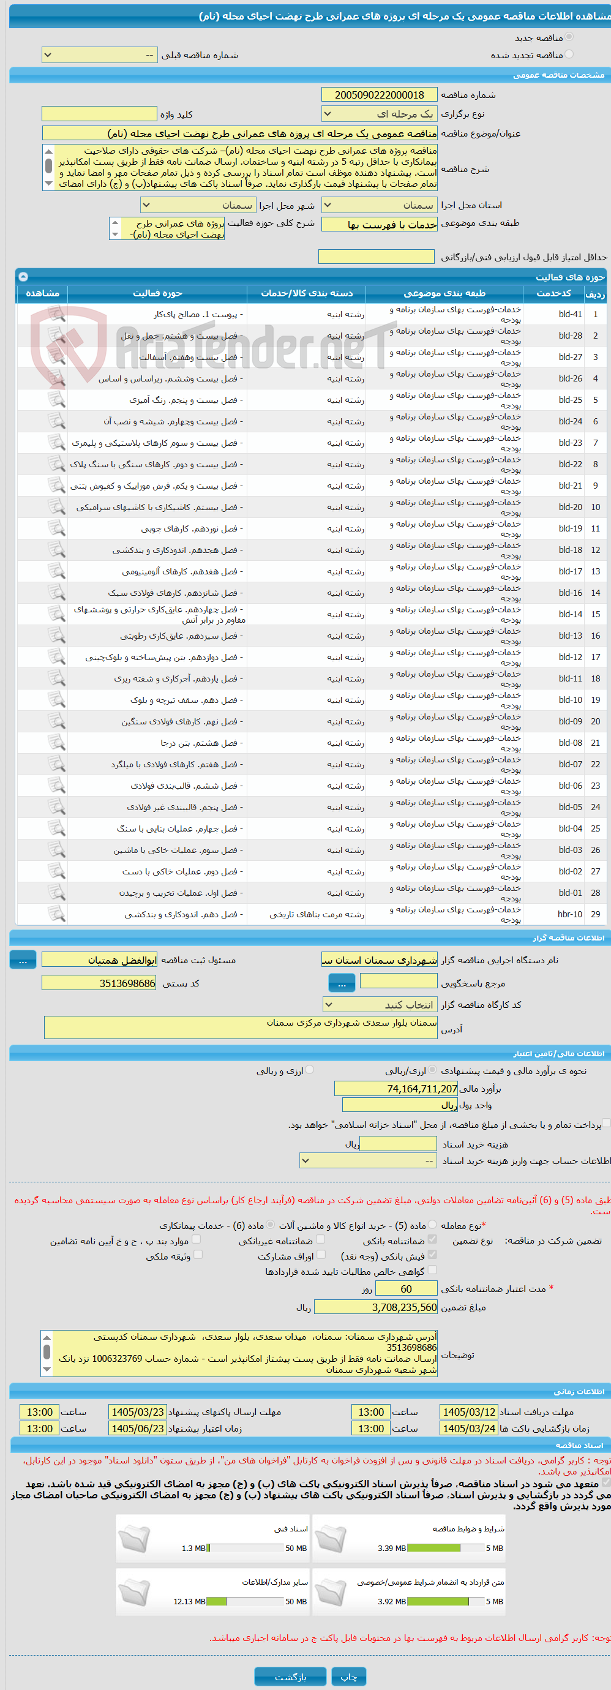611x1690 pixels.
Task: Choose the ارزی/ریالی estimate option
Action: click(432, 1070)
